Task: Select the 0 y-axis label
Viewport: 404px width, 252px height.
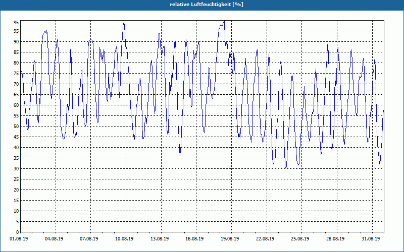Action: click(x=18, y=232)
